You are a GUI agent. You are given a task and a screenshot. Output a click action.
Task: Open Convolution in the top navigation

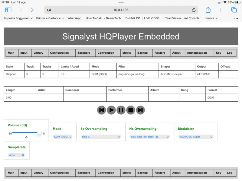pyautogui.click(x=106, y=53)
